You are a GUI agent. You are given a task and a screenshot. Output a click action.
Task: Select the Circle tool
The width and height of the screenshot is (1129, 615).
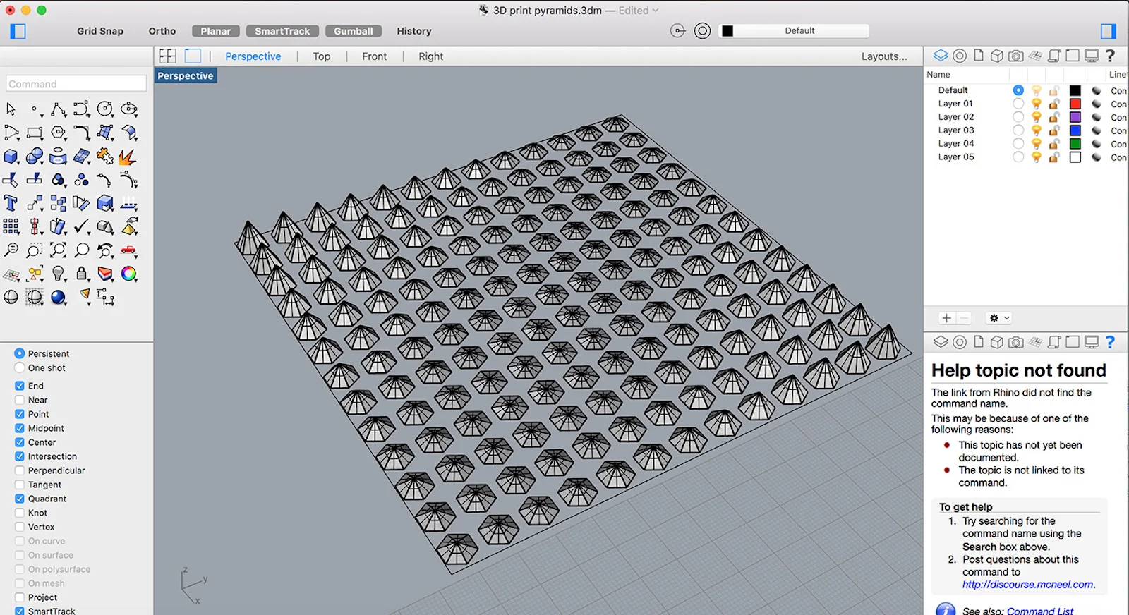click(x=104, y=109)
